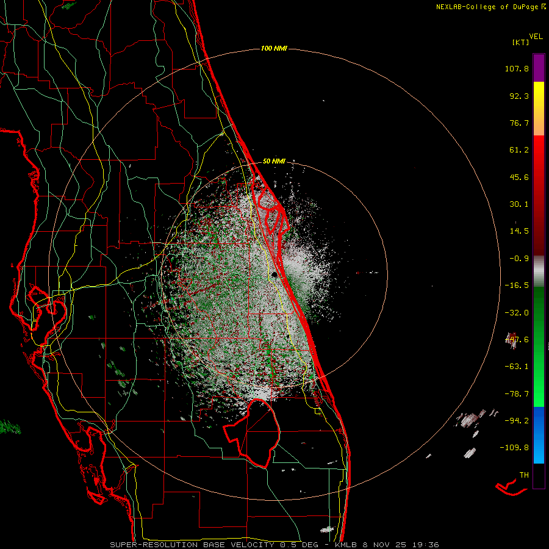Click the 61.2 legend value
Image resolution: width=549 pixels, height=549 pixels.
click(x=519, y=150)
